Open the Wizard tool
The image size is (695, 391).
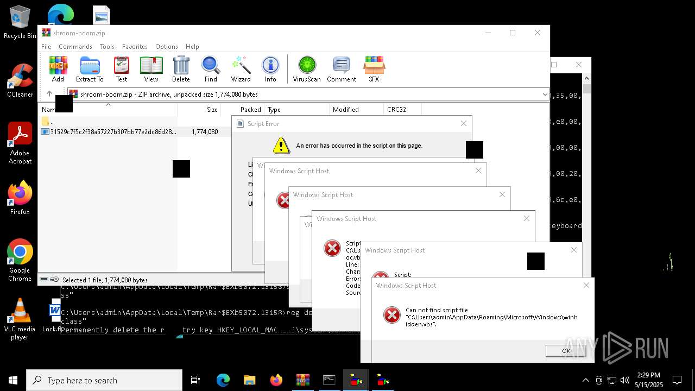pos(241,69)
